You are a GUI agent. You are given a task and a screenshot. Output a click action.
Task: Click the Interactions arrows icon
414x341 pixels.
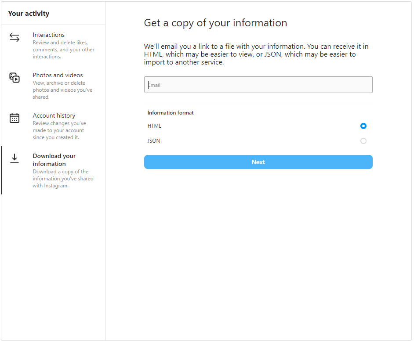15,37
